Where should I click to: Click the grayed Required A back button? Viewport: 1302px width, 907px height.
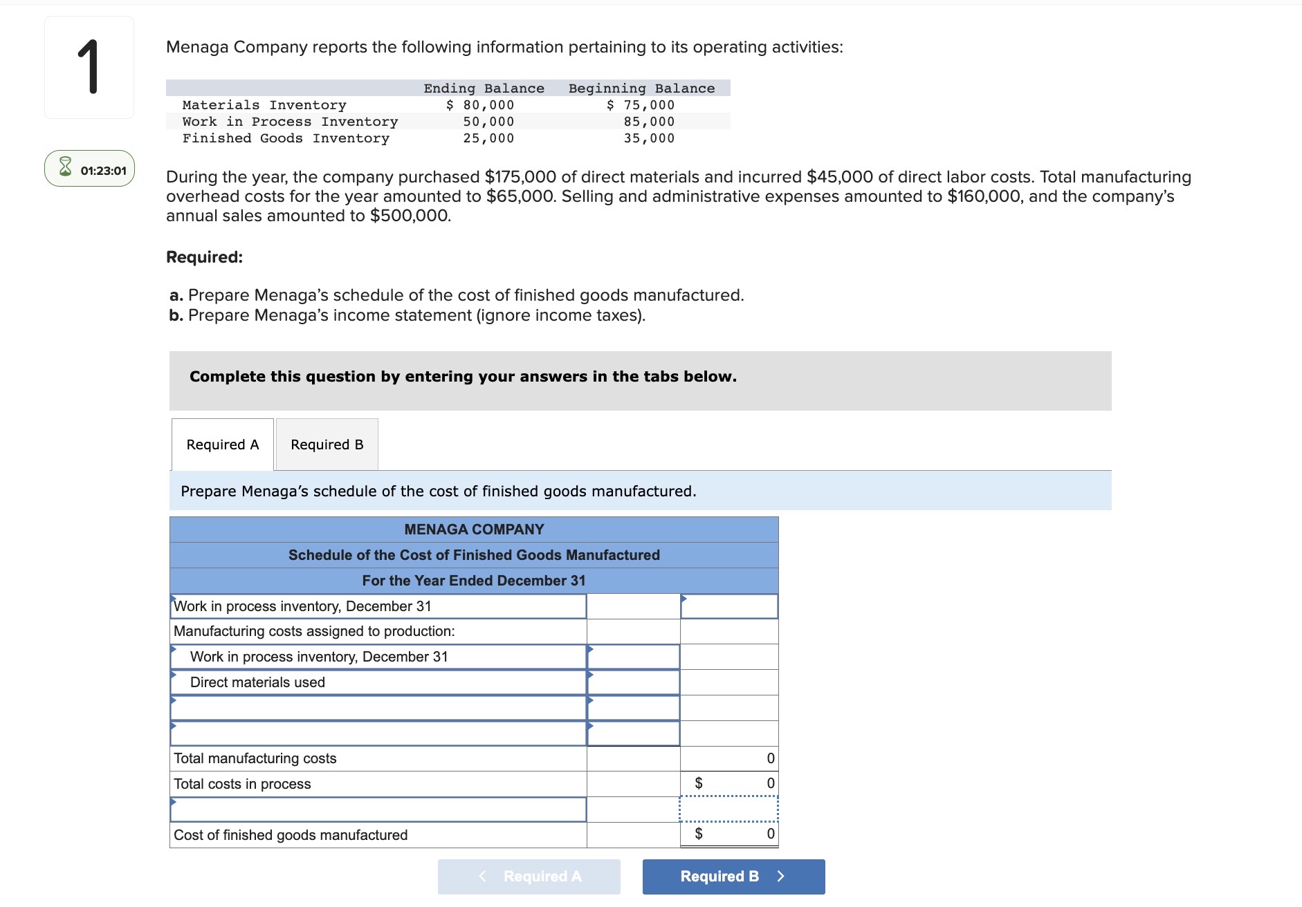coord(529,876)
